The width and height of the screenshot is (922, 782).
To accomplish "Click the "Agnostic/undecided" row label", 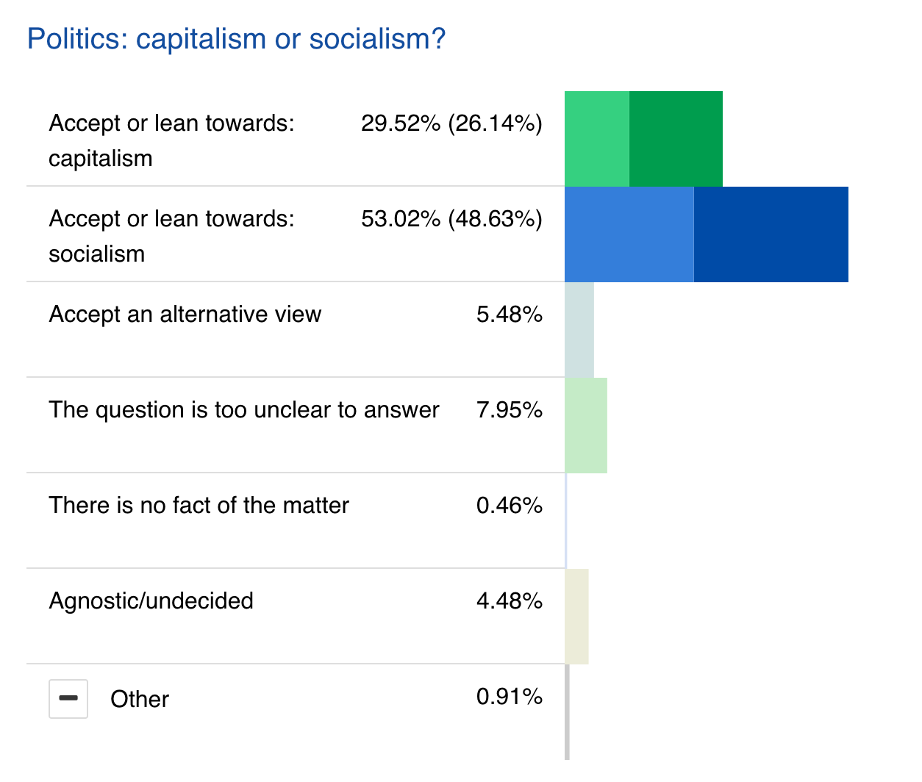I will (151, 601).
